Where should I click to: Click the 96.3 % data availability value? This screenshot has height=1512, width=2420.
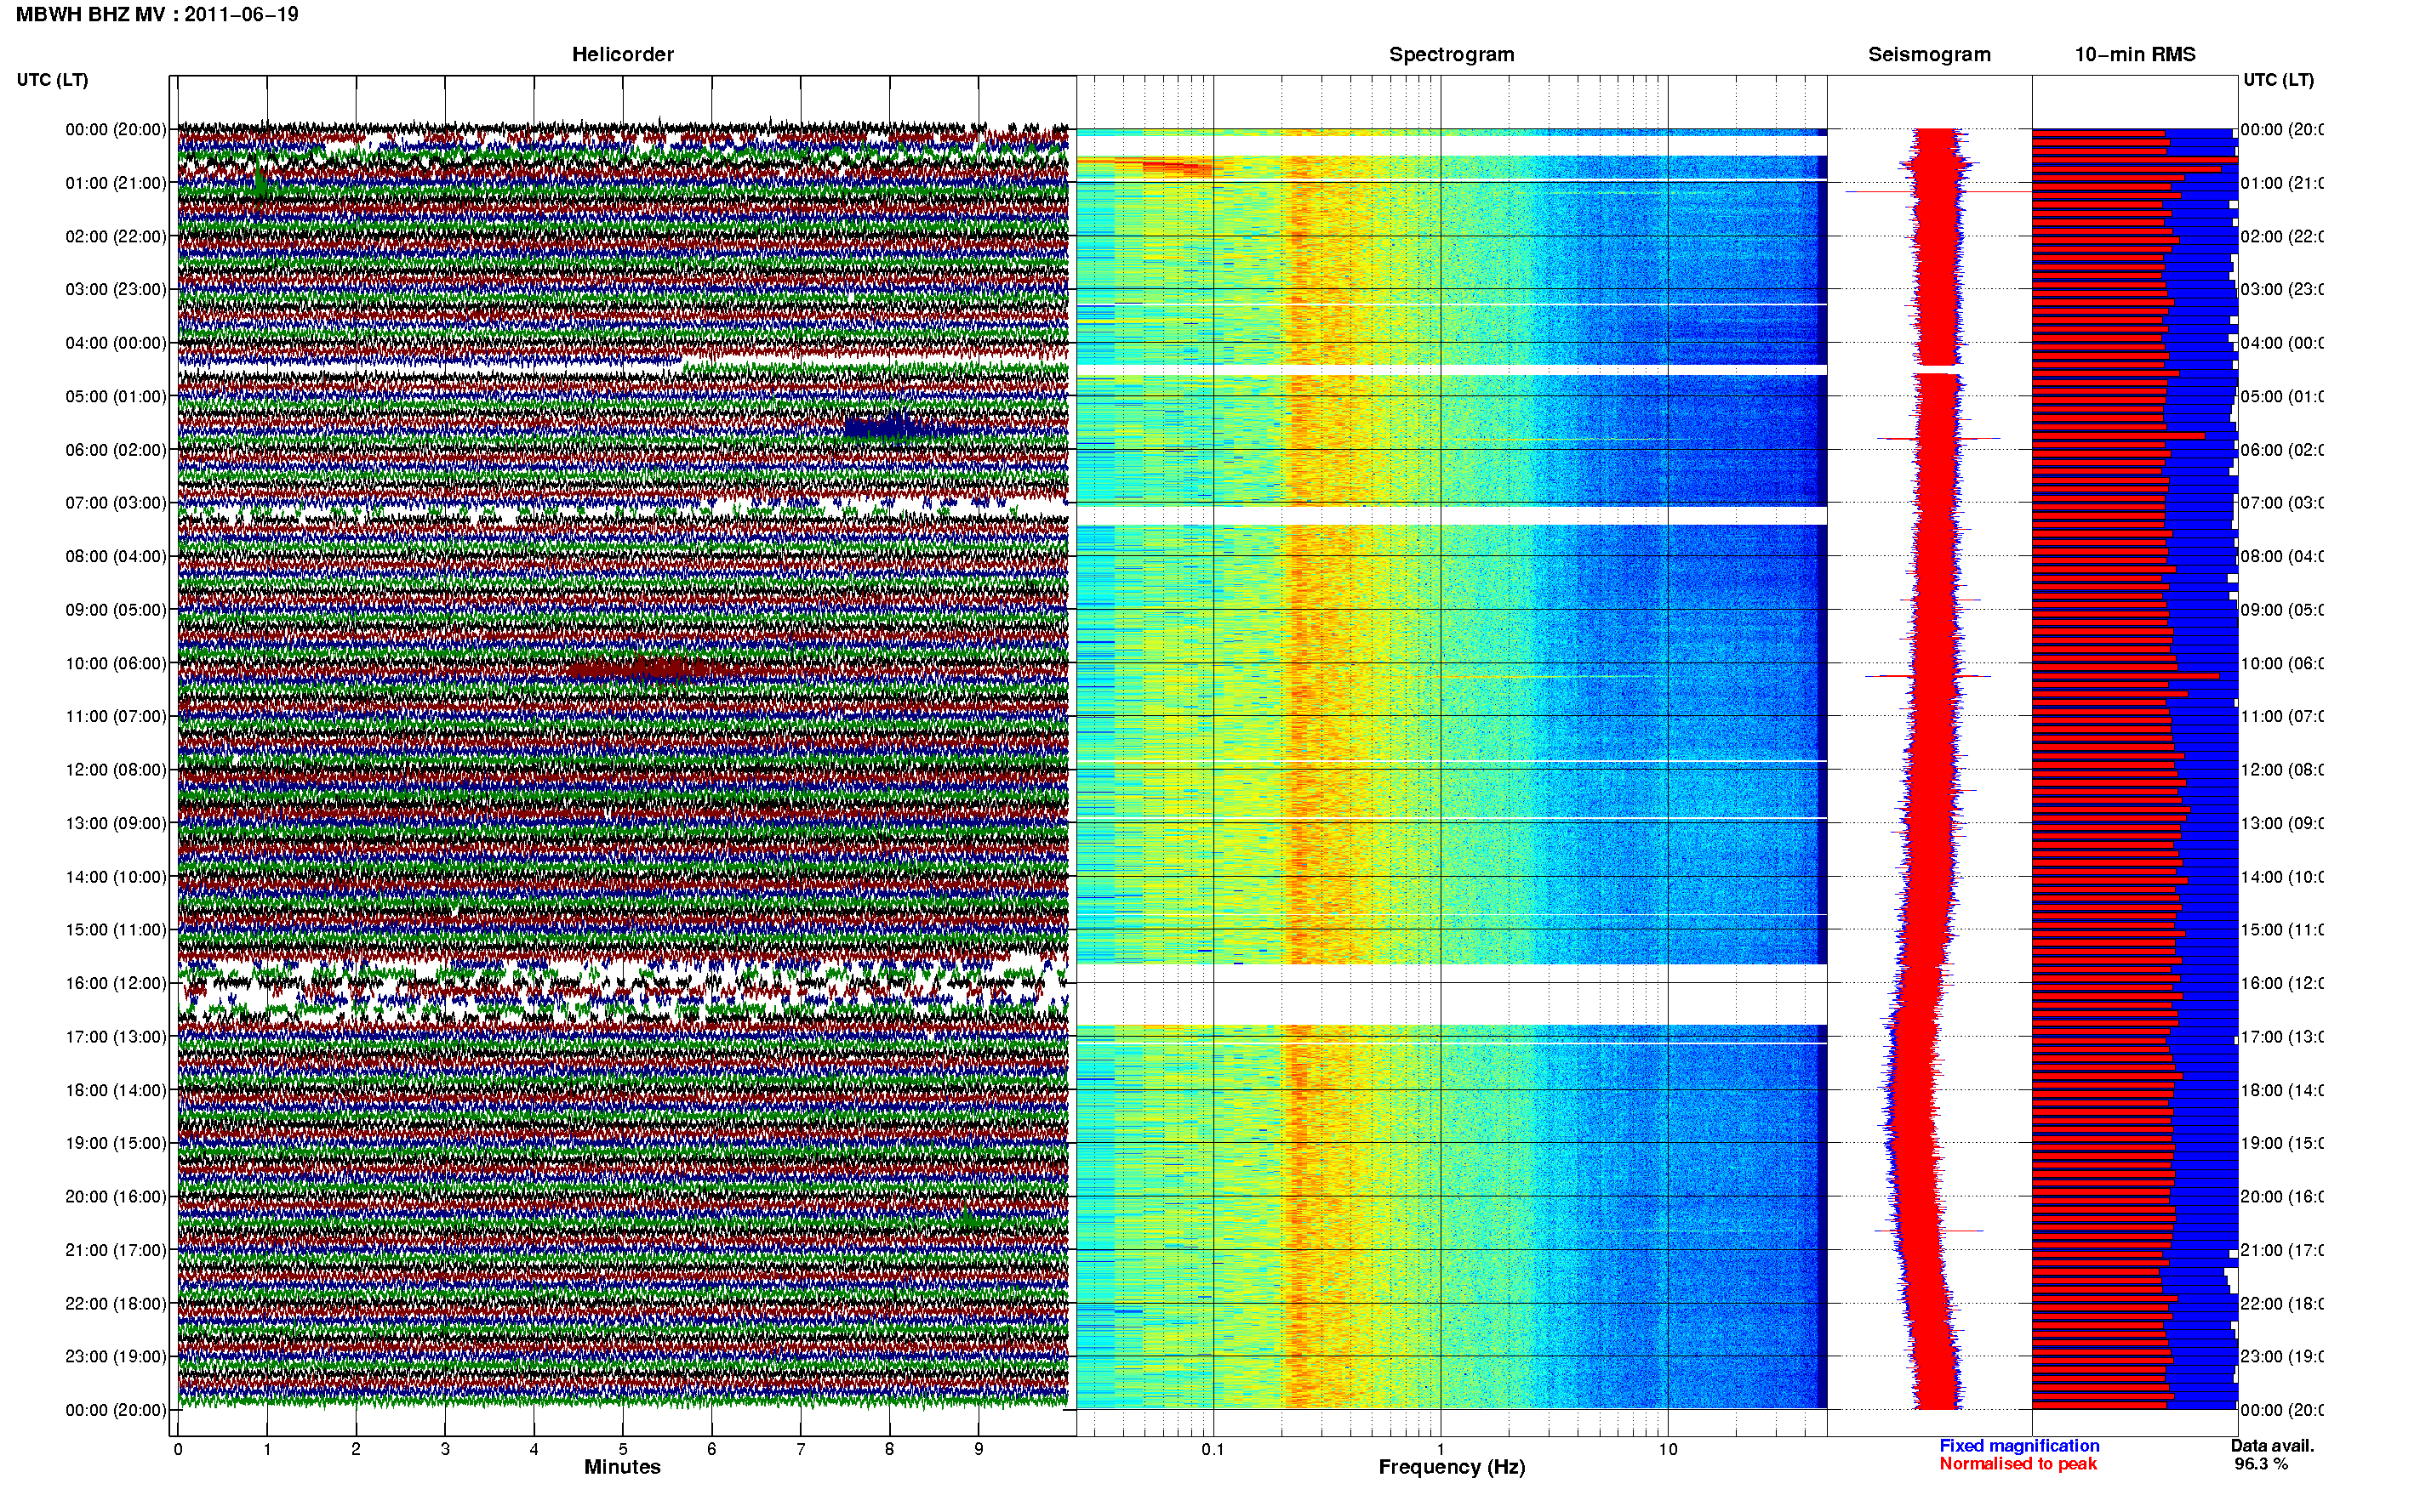point(2260,1463)
